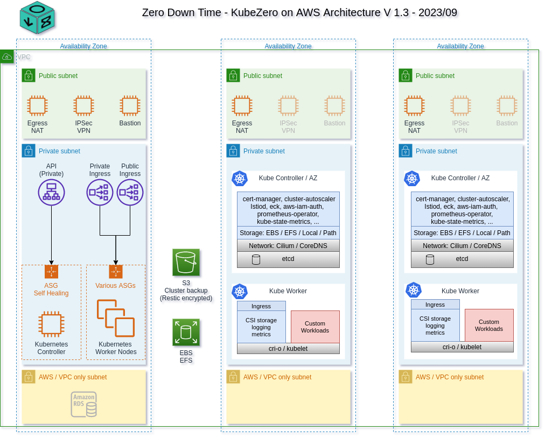Image resolution: width=545 pixels, height=438 pixels.
Task: Click 'AWS / VPC only subnet' label in right zone
Action: 450,377
